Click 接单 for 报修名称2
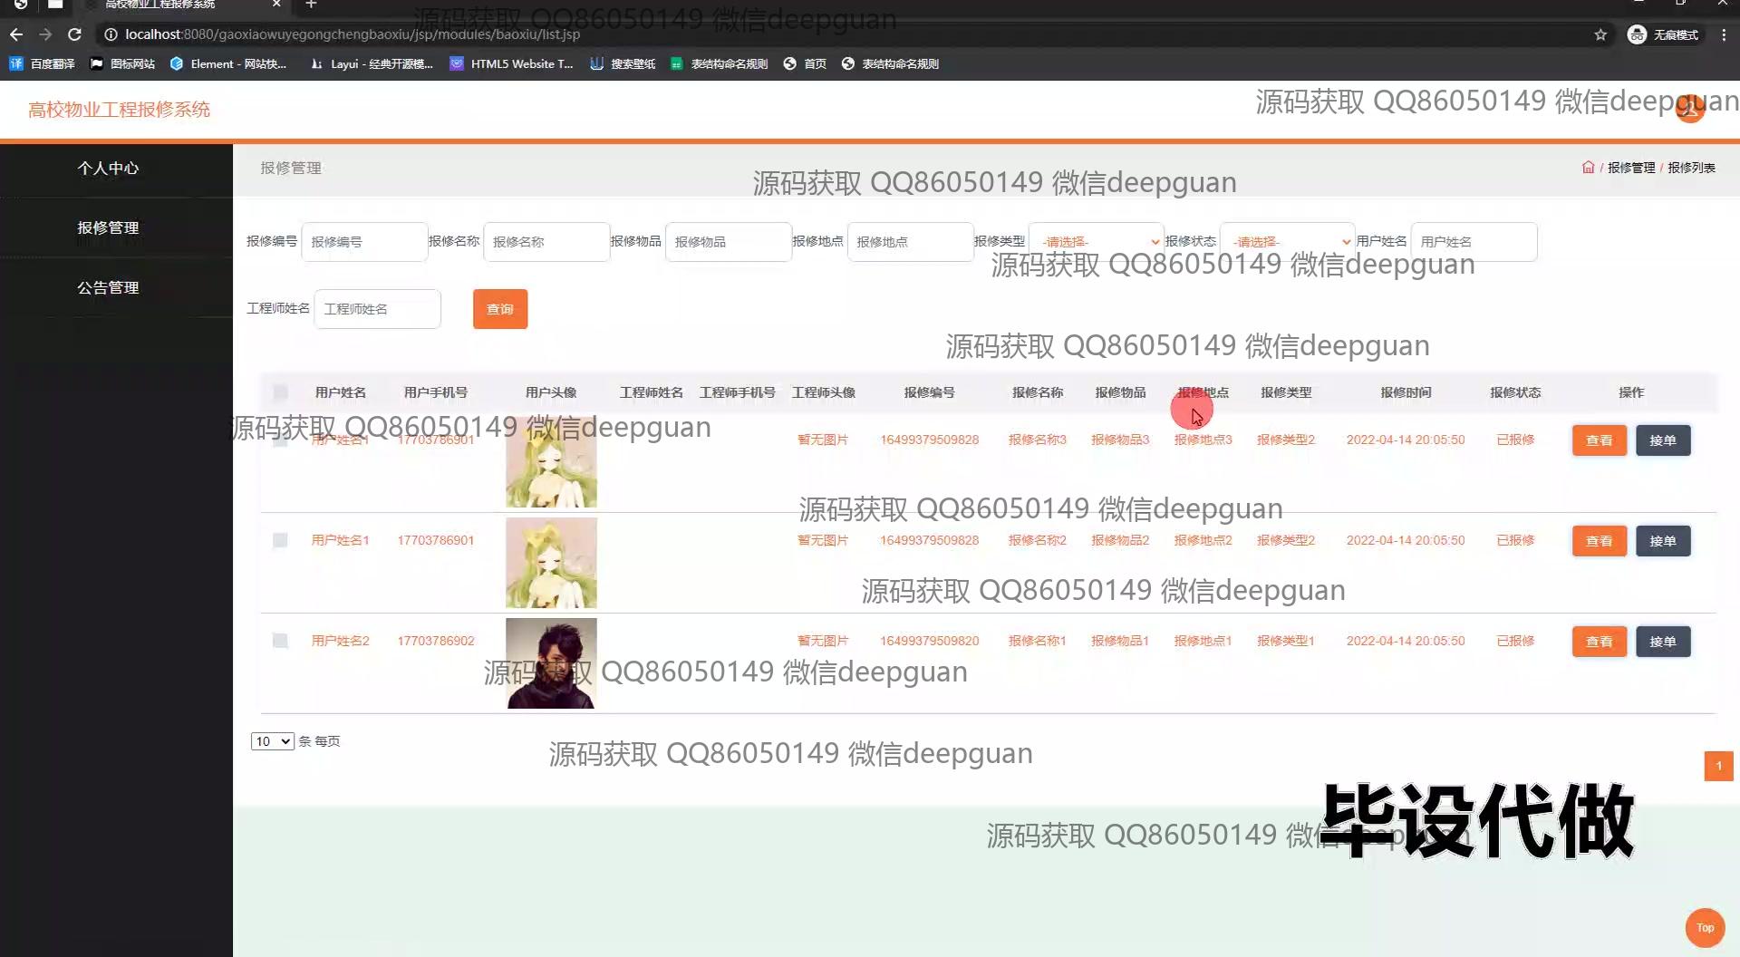The height and width of the screenshot is (957, 1740). pyautogui.click(x=1663, y=541)
